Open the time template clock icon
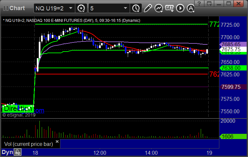 136,8
